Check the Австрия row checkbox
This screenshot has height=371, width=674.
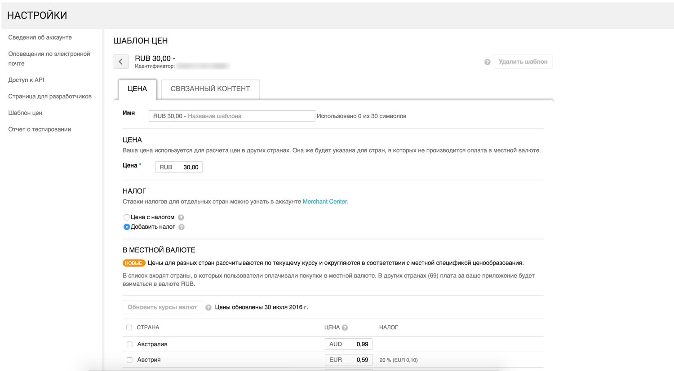tap(129, 360)
